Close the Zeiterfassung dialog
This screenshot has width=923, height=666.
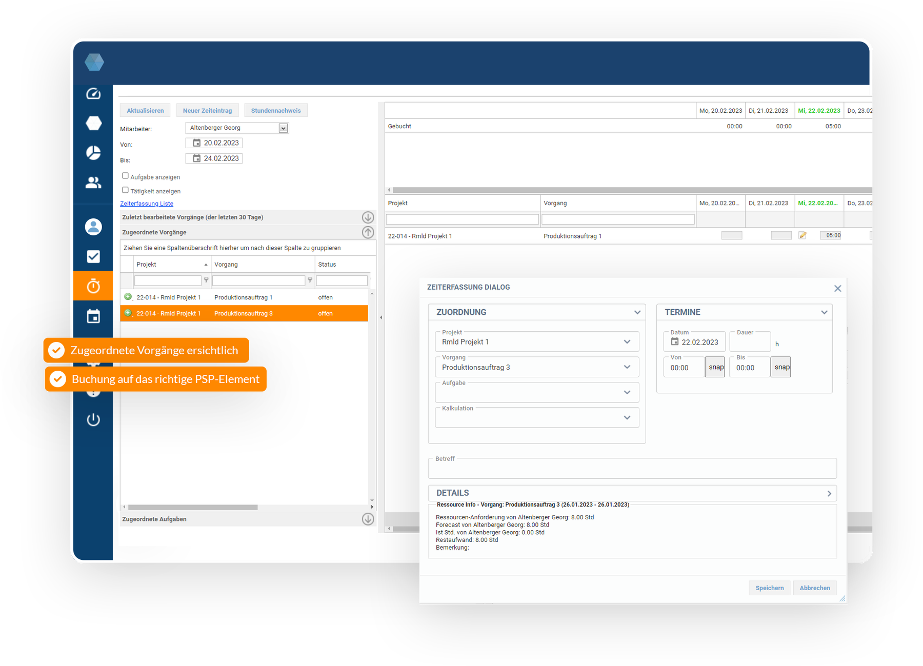pyautogui.click(x=837, y=289)
